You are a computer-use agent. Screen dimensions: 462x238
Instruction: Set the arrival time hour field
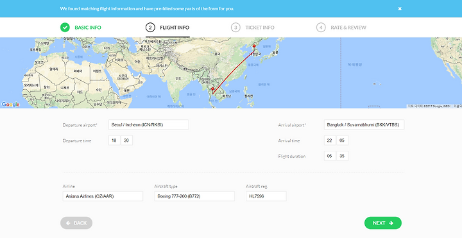pos(330,140)
